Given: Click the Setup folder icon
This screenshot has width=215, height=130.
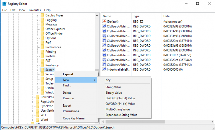Looking at the screenshot, I should pos(42,79).
